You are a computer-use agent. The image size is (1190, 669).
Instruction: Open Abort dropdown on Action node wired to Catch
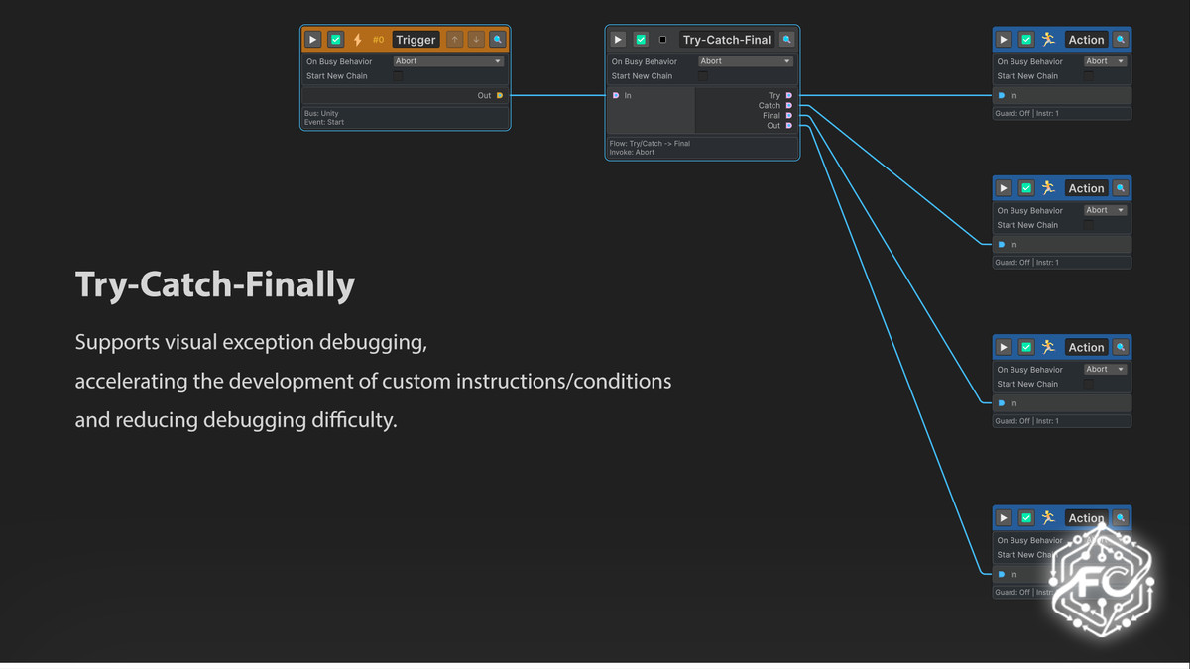1105,210
